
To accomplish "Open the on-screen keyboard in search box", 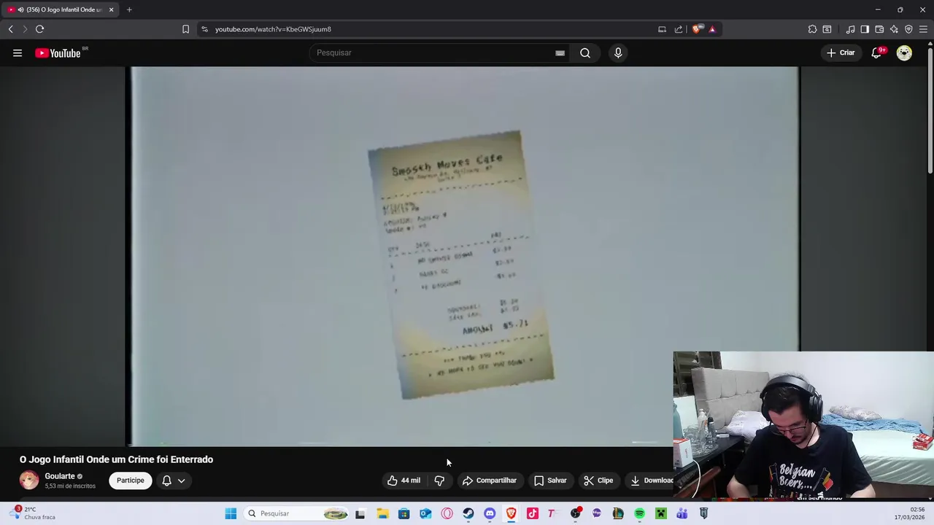I will (560, 52).
